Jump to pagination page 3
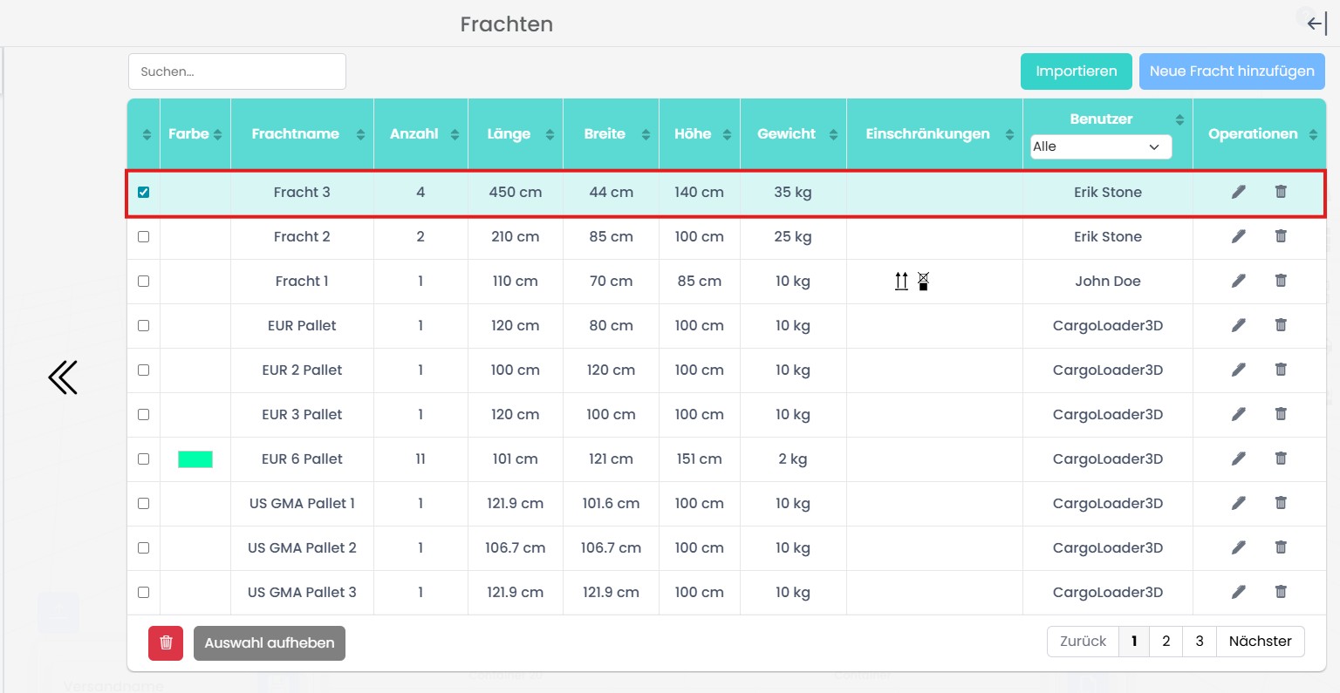This screenshot has width=1340, height=693. click(1199, 642)
